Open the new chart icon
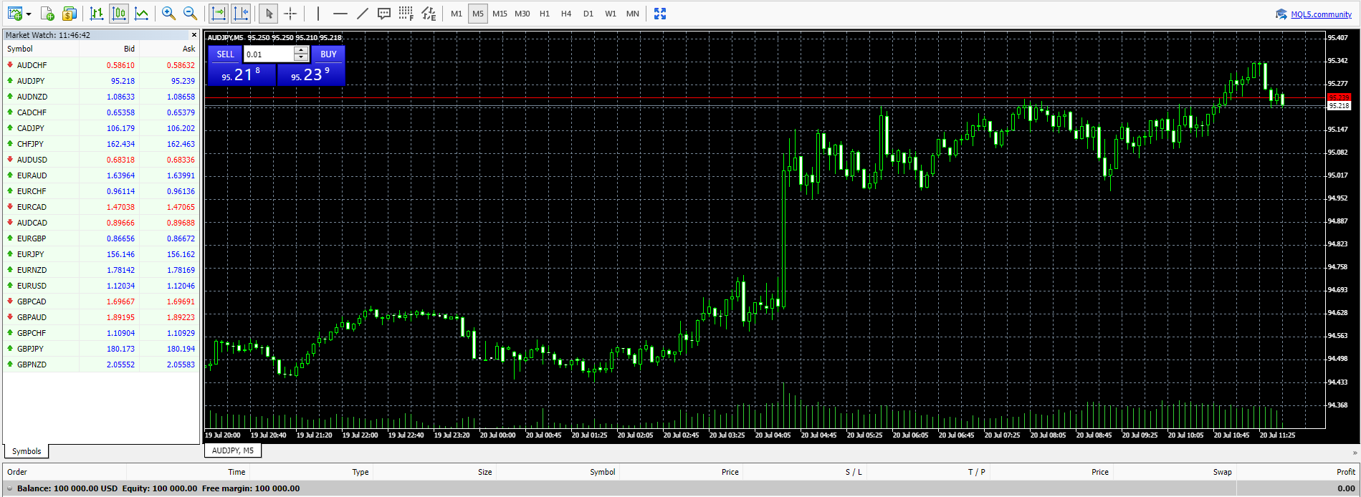This screenshot has width=1361, height=497. point(14,14)
